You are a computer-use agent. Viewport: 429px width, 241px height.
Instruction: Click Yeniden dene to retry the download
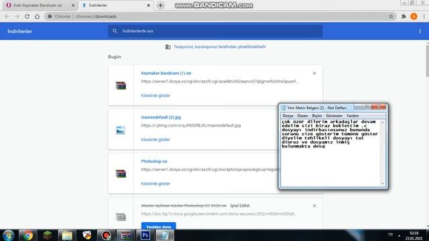(x=158, y=226)
